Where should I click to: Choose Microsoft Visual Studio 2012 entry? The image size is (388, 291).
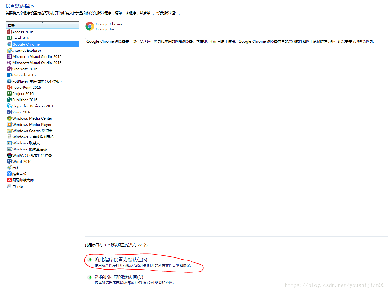[37, 56]
